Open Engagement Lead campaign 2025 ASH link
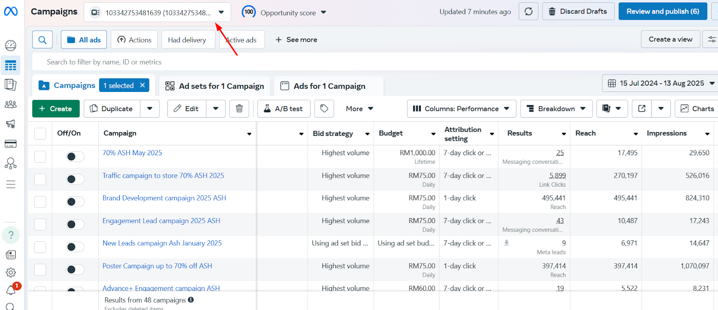The height and width of the screenshot is (310, 718). tap(161, 221)
